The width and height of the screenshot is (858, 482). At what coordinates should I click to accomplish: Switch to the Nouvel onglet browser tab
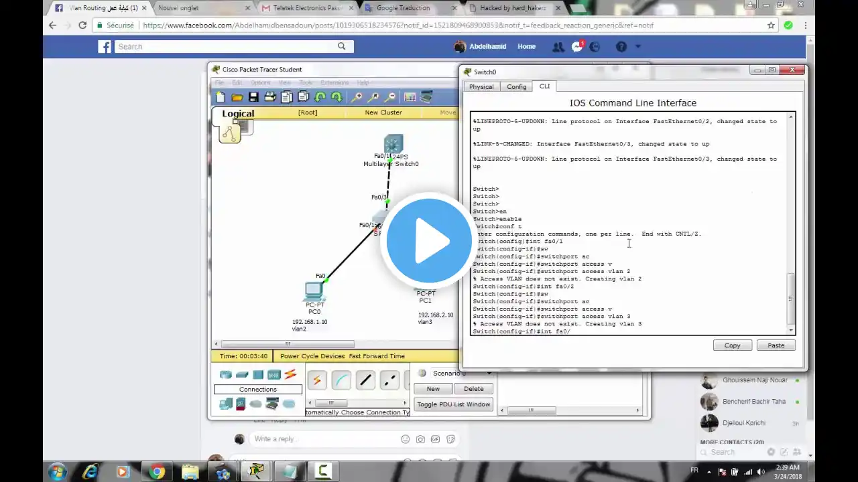[x=202, y=8]
